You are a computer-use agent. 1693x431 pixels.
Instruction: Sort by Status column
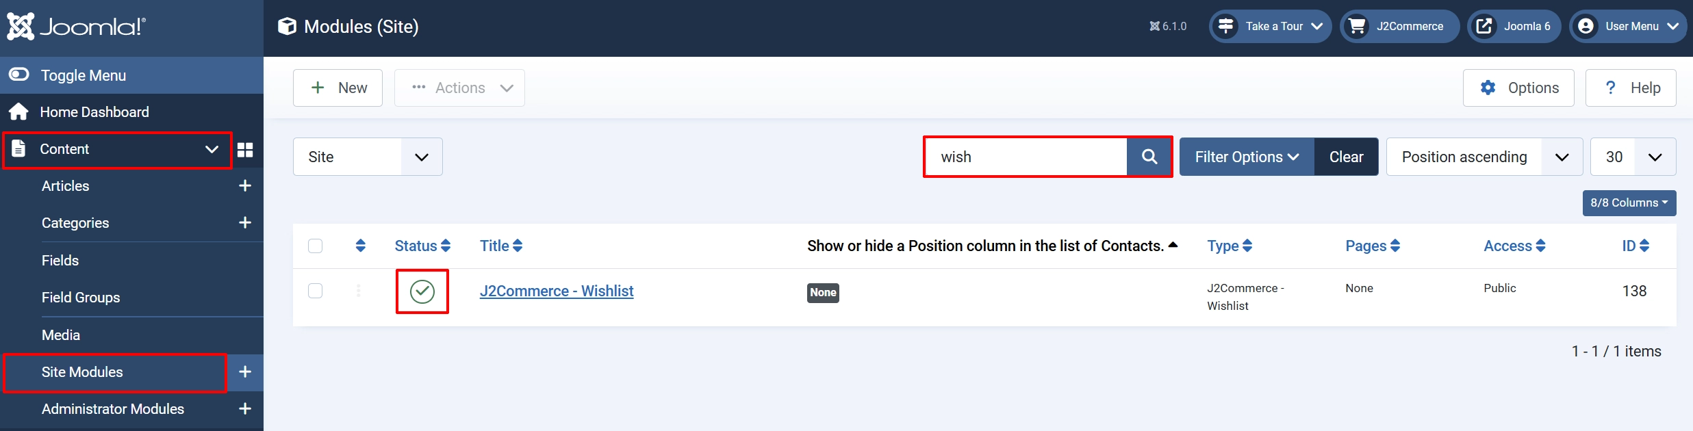point(422,246)
